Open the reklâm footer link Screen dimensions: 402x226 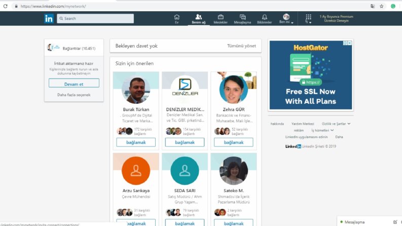pyautogui.click(x=299, y=130)
